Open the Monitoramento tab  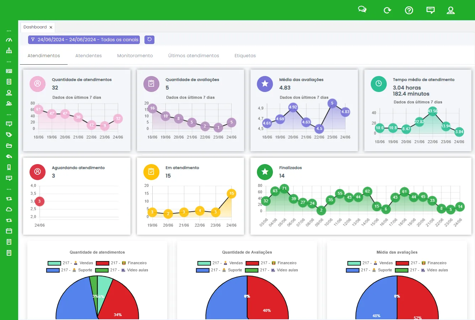pos(135,56)
